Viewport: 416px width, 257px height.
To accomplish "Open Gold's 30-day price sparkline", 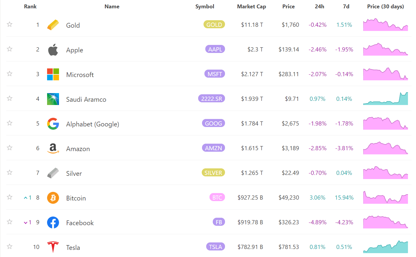I will (386, 24).
